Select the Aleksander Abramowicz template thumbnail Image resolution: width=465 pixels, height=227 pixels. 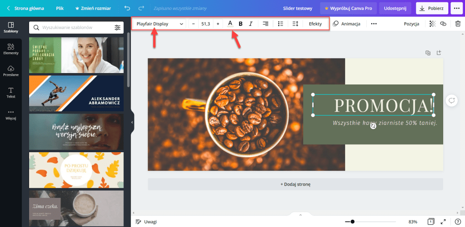pos(76,93)
